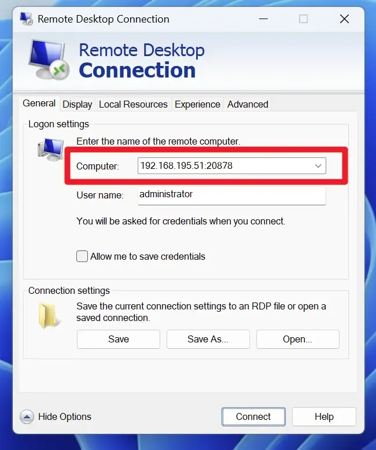Click the computer icon in Logon settings
Screen dimensions: 376x450
click(51, 150)
